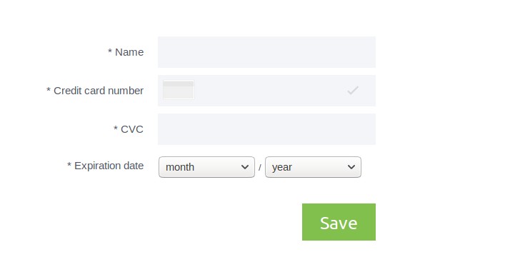Click the asterisk beside the Name label
505x277 pixels.
click(x=110, y=51)
